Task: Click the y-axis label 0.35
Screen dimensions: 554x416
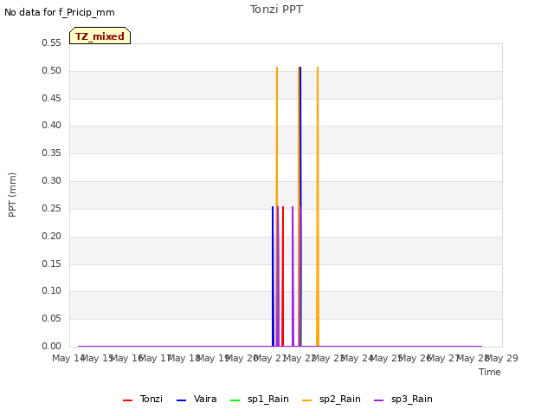Action: coord(52,153)
